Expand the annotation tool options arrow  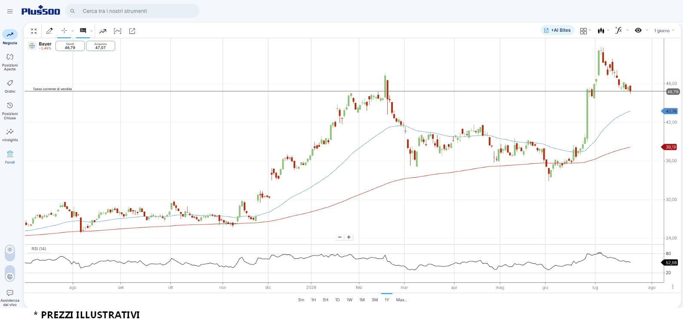point(92,31)
